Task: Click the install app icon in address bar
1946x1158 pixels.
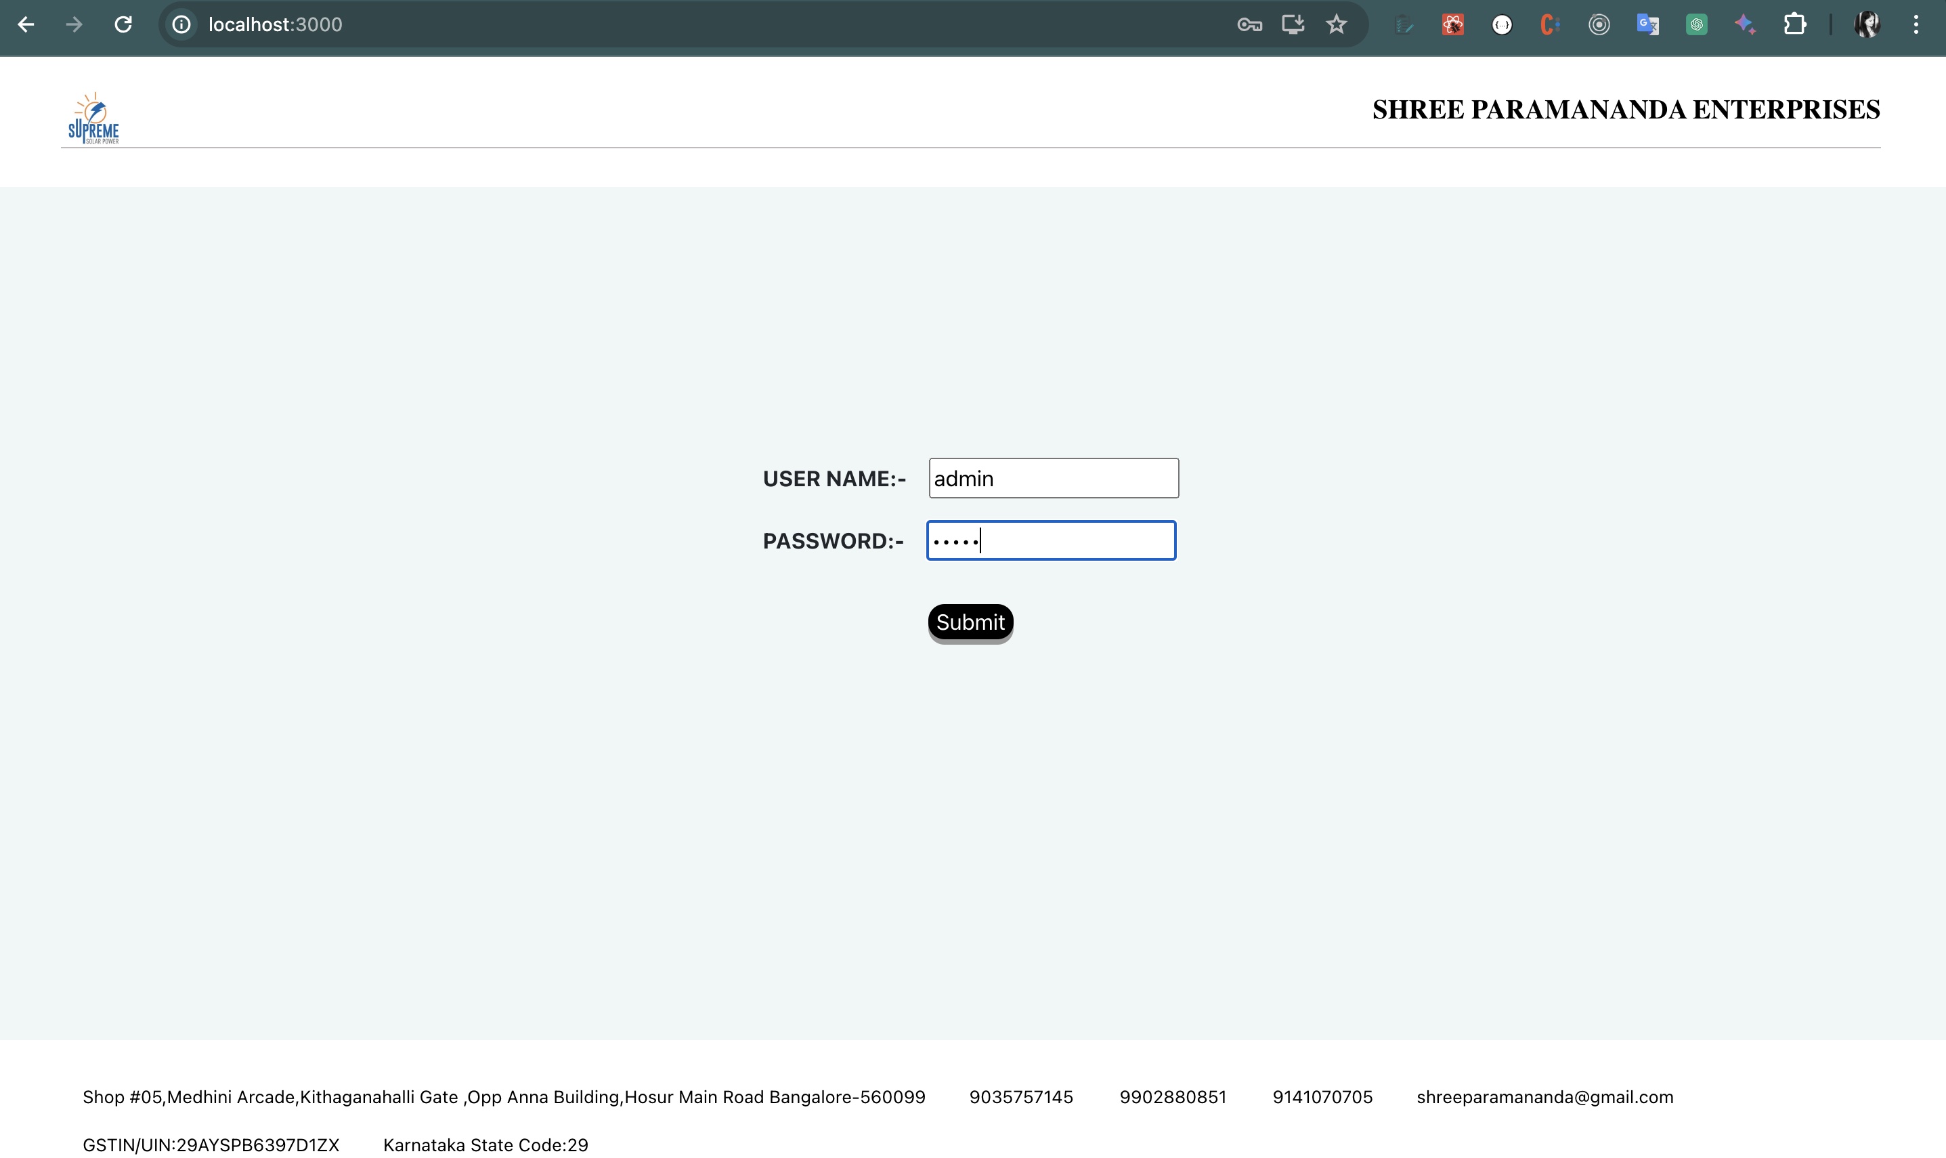Action: click(1293, 25)
